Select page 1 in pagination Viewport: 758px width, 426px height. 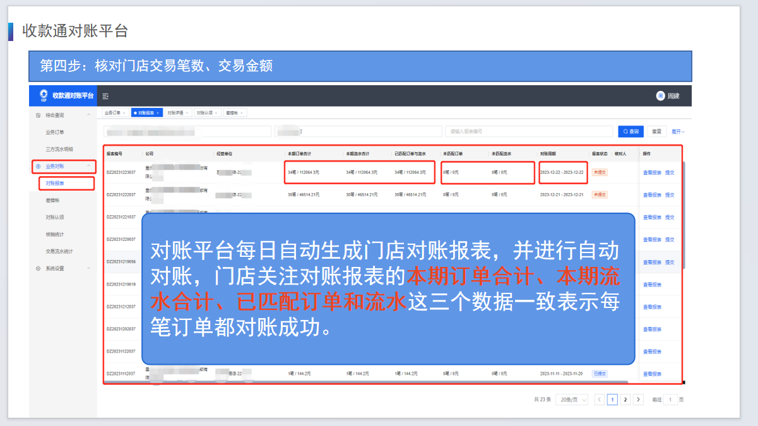point(612,399)
